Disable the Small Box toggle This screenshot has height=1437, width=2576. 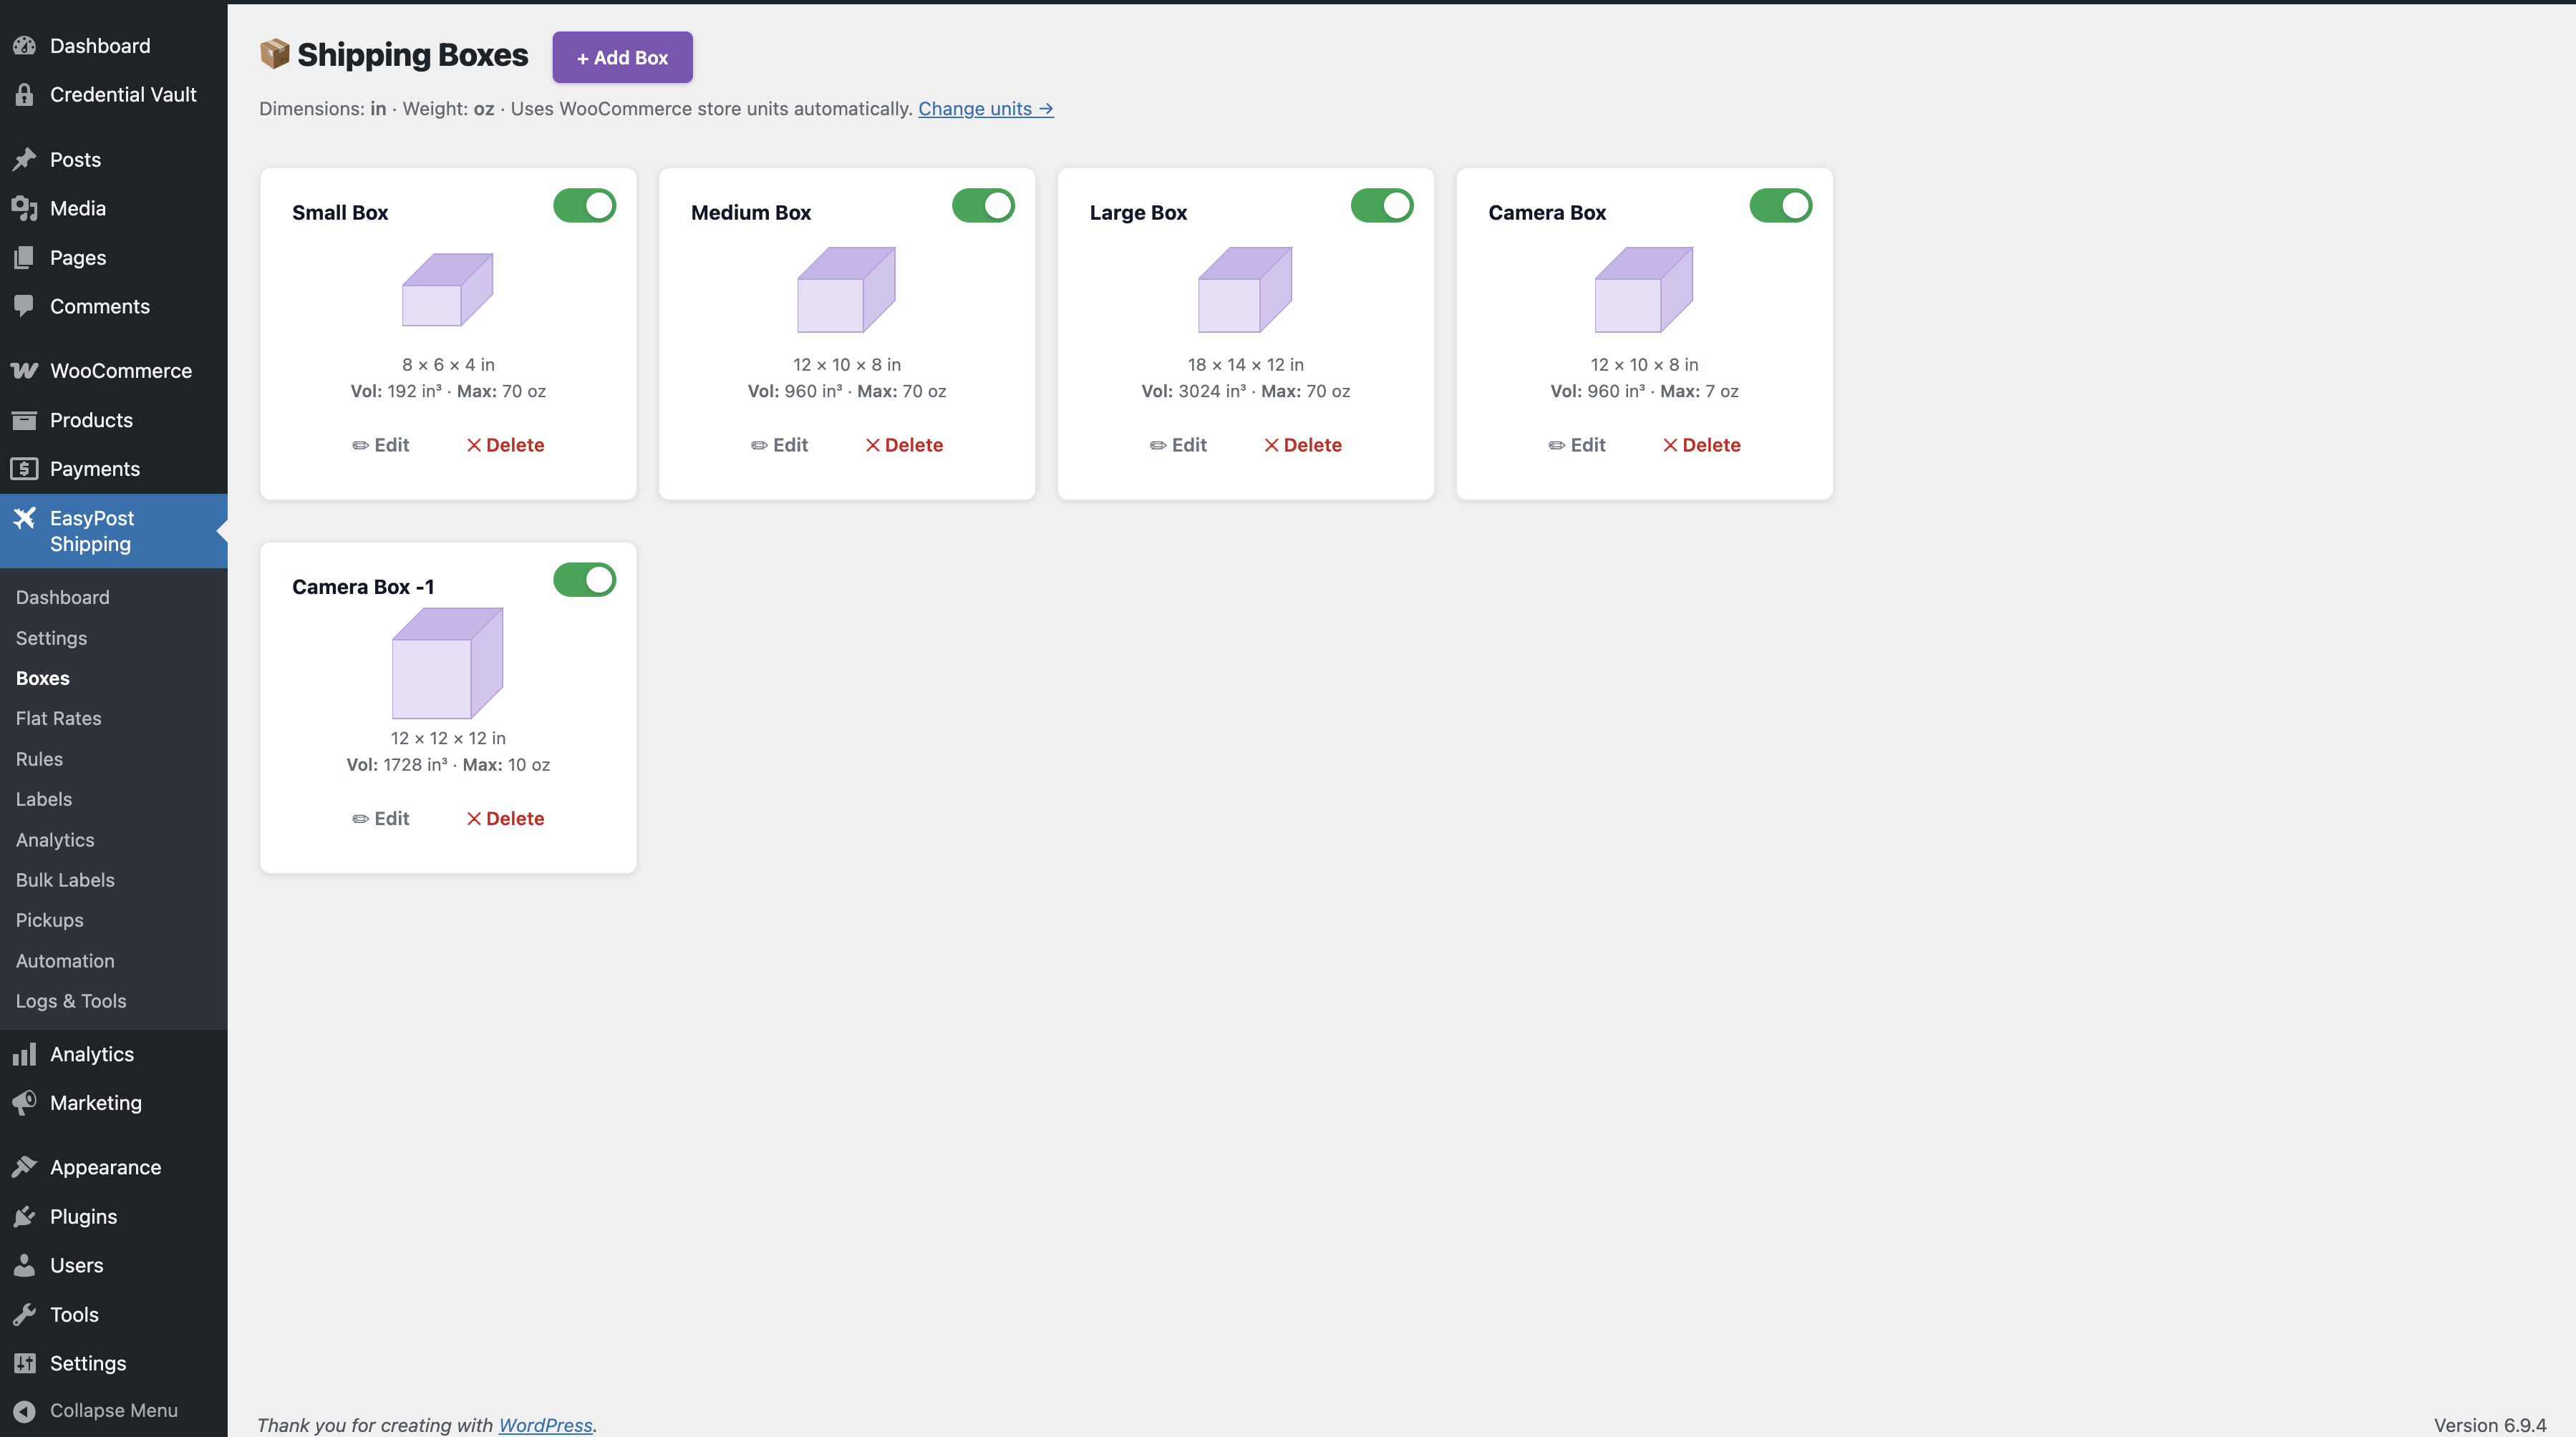click(585, 206)
